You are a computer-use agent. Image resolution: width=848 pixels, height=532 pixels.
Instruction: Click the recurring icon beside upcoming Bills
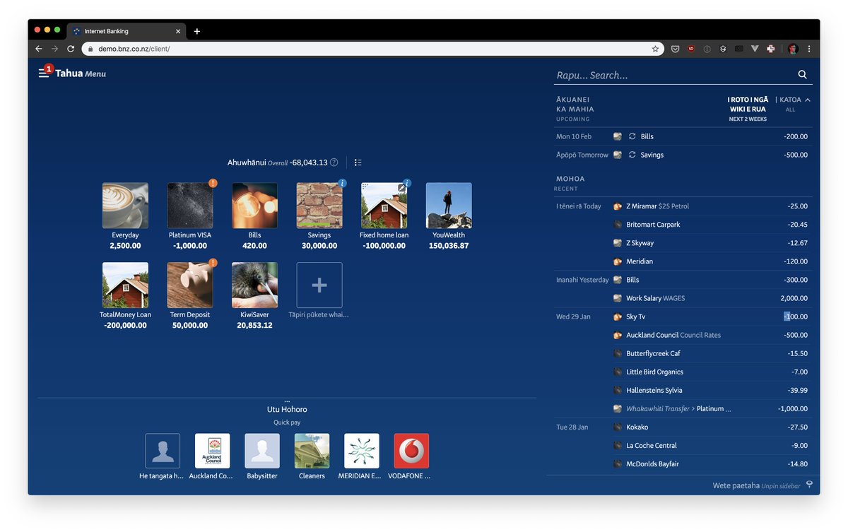[x=632, y=136]
